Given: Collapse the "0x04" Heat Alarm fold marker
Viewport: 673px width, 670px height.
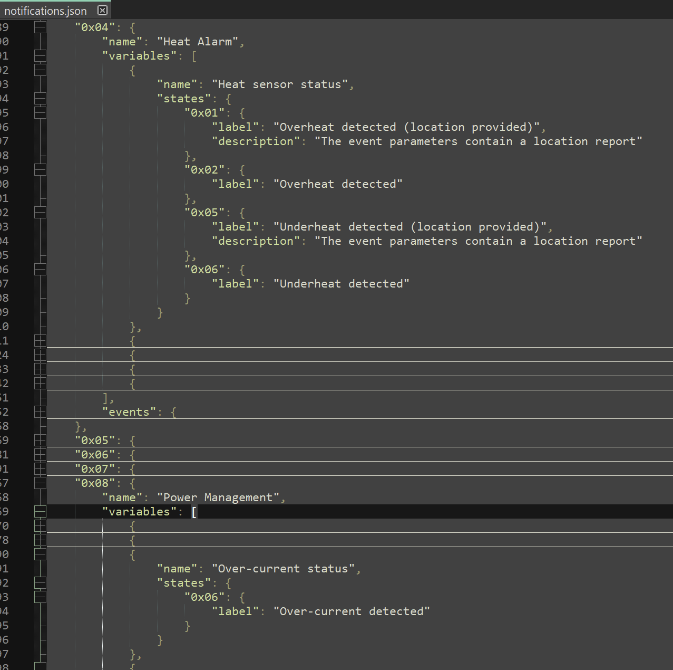Looking at the screenshot, I should point(40,27).
